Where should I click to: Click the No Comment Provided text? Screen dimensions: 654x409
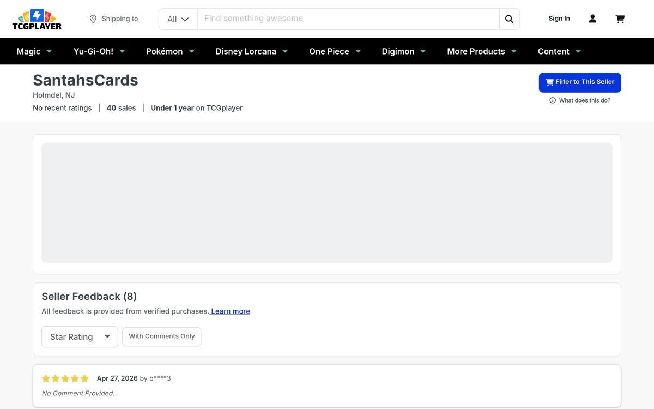pyautogui.click(x=78, y=393)
